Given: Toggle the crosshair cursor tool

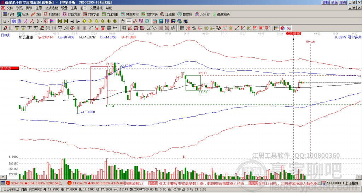Looking at the screenshot, I should [x=129, y=21].
